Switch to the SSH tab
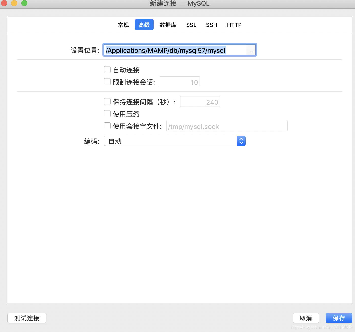Viewport: 355px width, 332px height. click(212, 25)
